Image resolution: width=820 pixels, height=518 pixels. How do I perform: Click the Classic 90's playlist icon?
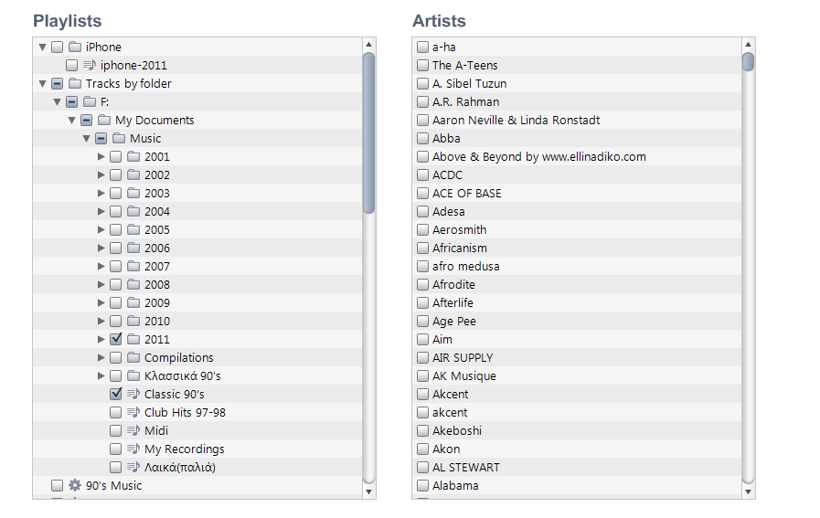click(133, 394)
